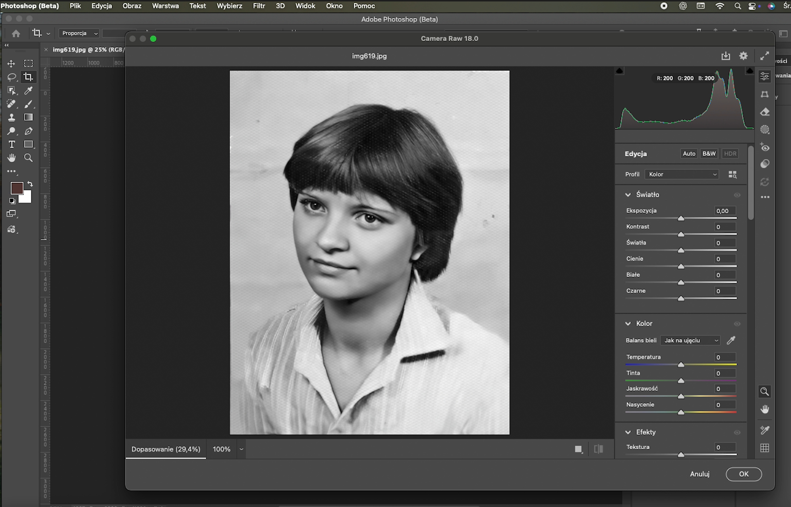Pick the white balance eyedropper tool
This screenshot has height=507, width=791.
coord(731,340)
